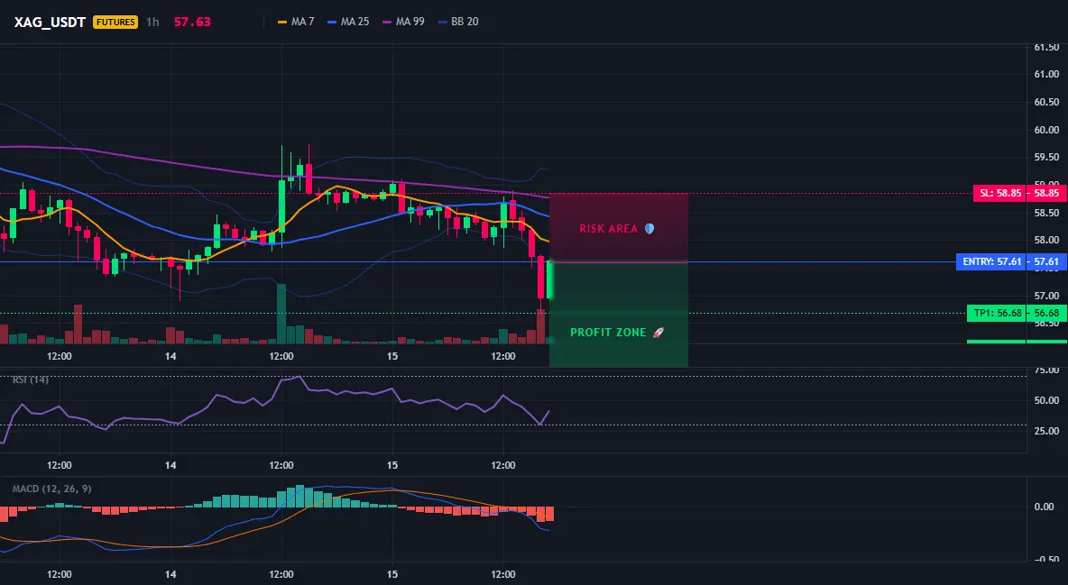
Task: Click the RISK AREA text
Action: [608, 229]
